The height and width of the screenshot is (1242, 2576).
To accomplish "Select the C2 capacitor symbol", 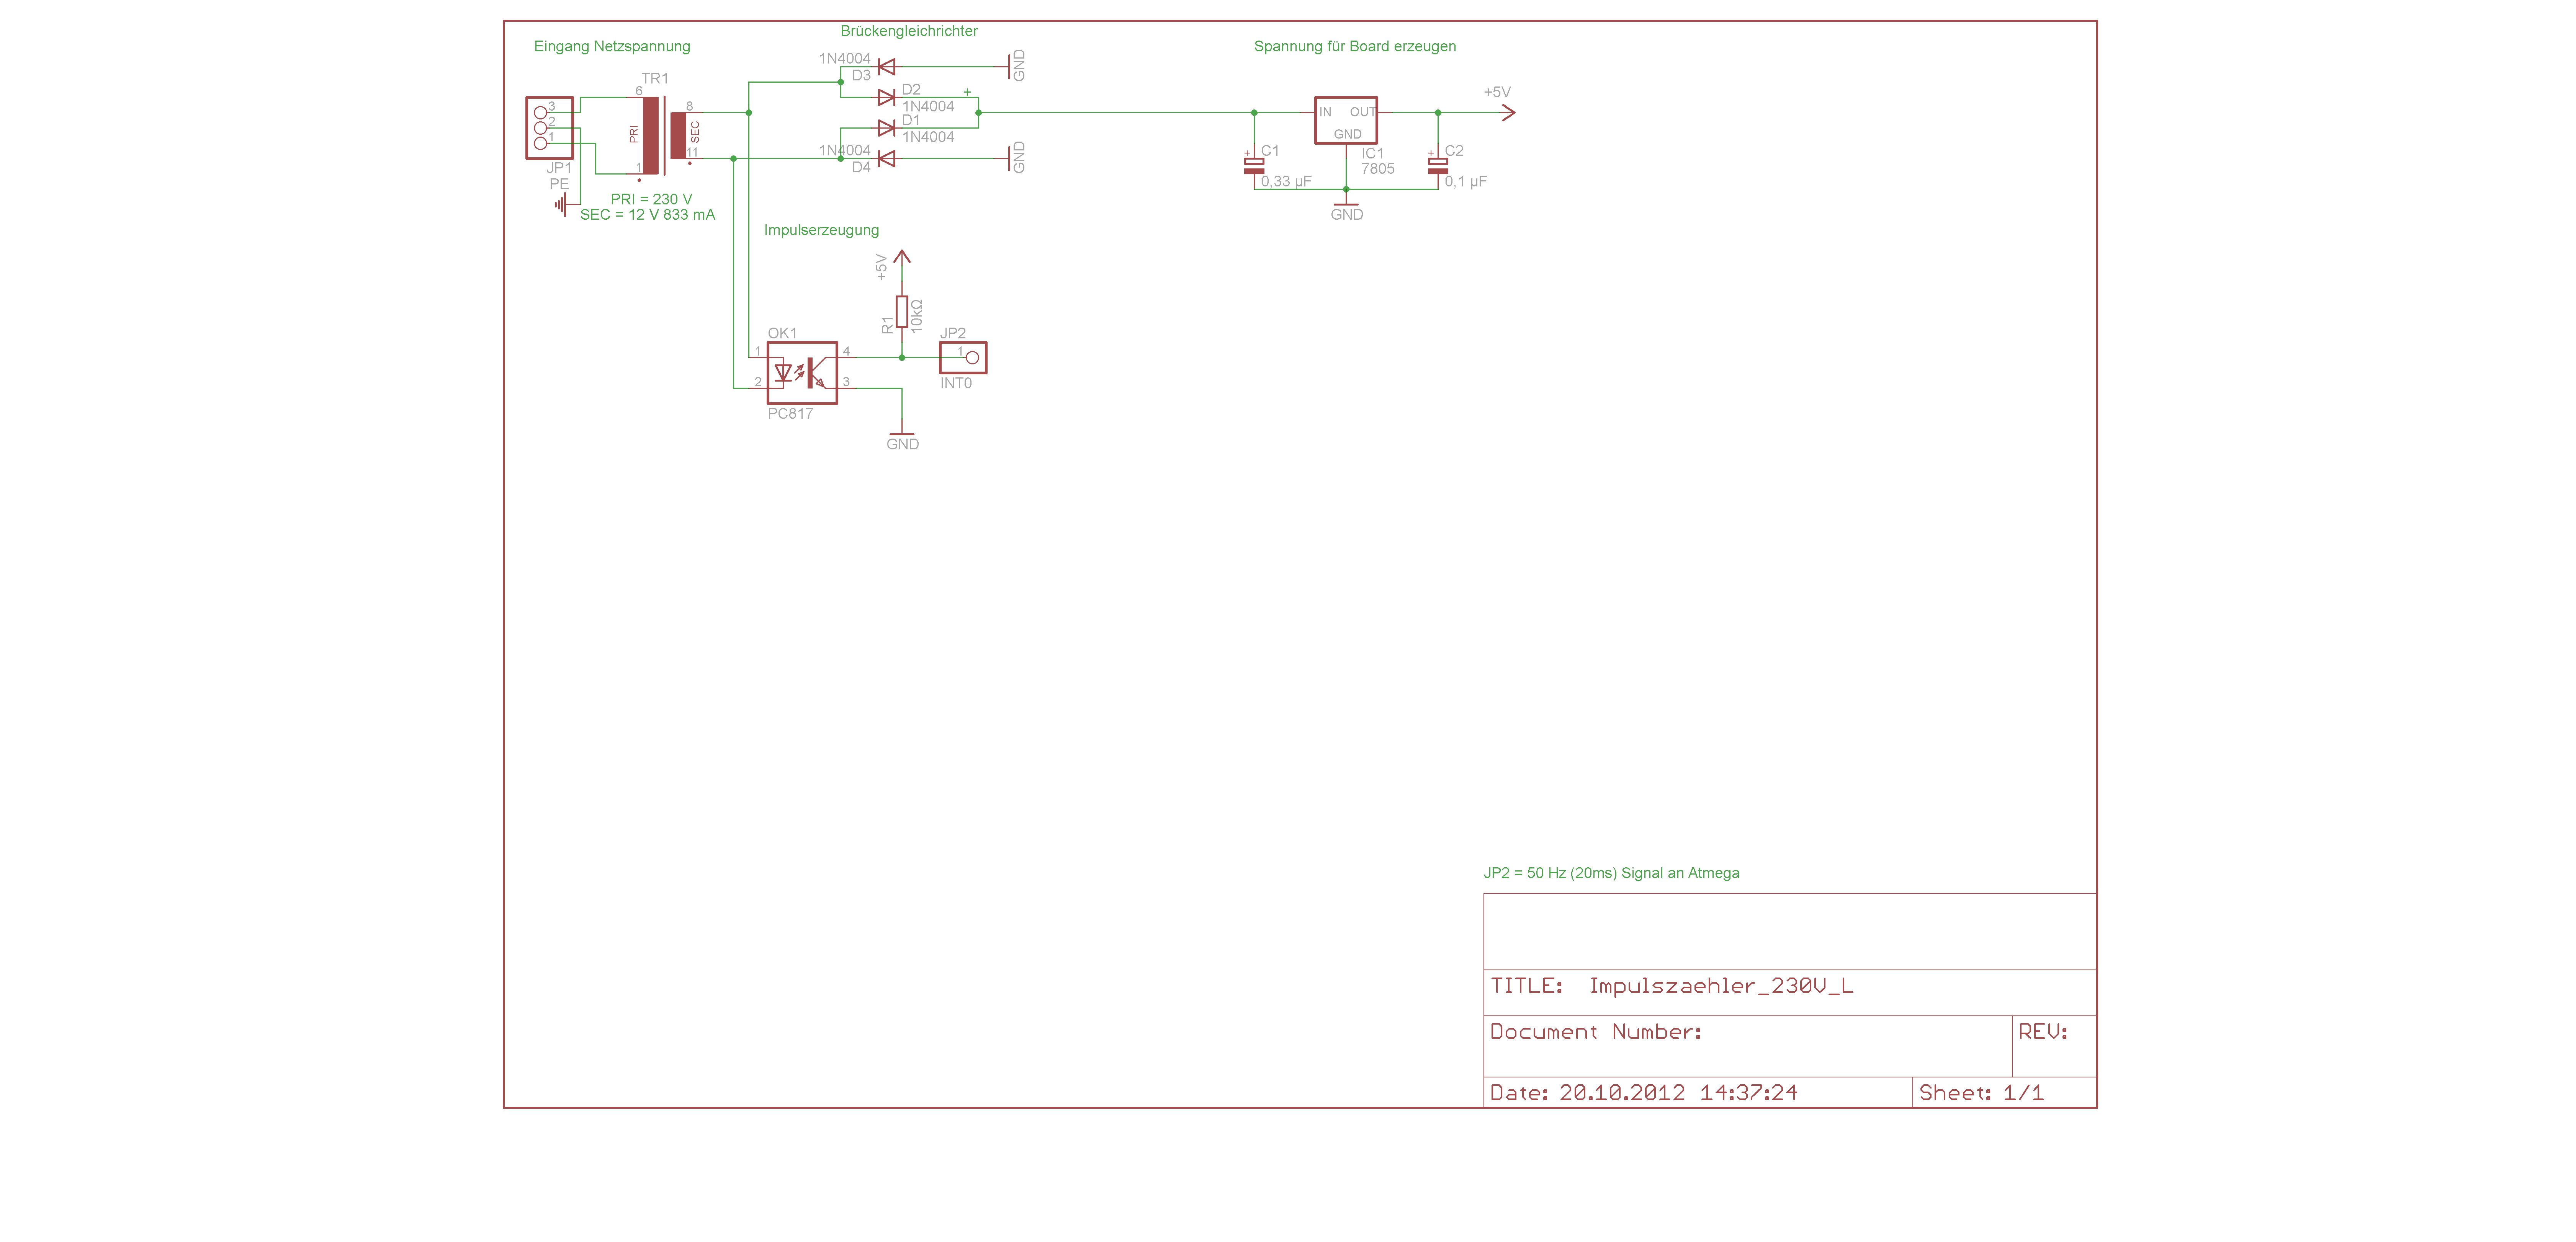I will coord(1438,165).
